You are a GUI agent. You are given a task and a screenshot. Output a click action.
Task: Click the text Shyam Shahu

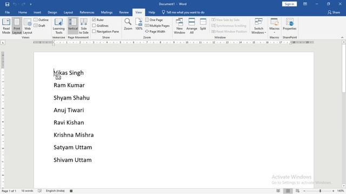(x=71, y=98)
